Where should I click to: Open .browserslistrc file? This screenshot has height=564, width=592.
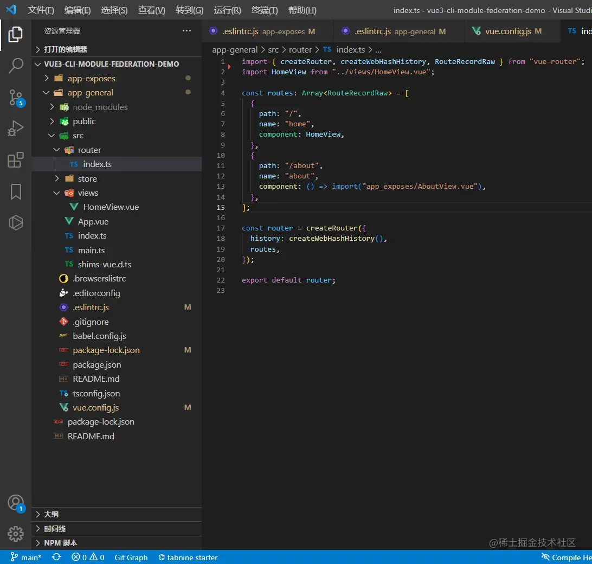click(116, 278)
